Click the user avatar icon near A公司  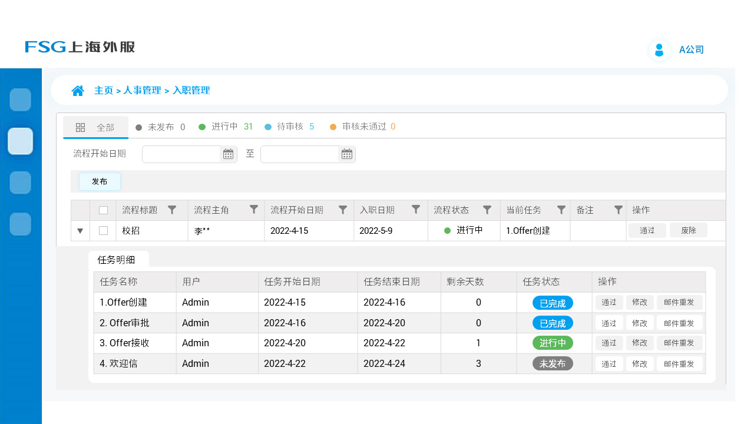(659, 49)
